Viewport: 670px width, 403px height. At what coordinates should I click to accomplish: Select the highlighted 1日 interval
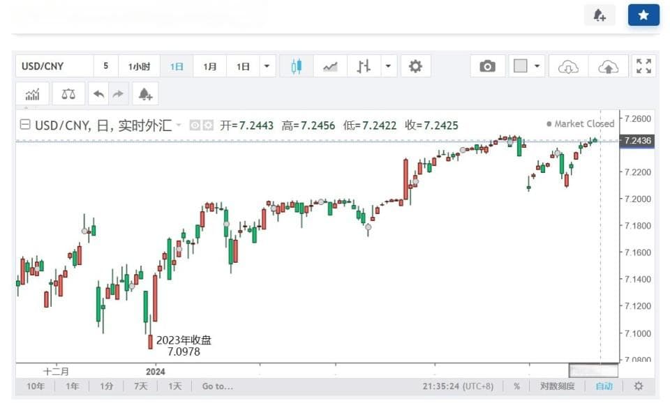point(177,66)
